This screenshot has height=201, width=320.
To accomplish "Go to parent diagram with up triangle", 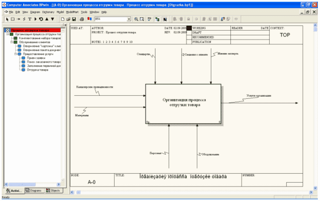I will [47, 19].
